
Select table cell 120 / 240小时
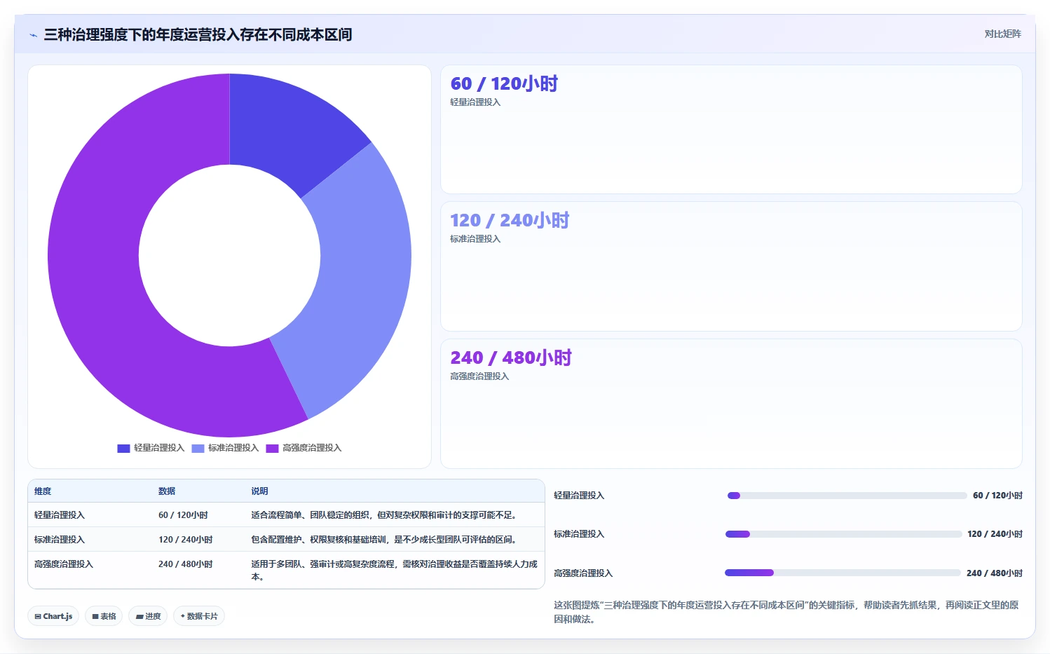coord(186,540)
